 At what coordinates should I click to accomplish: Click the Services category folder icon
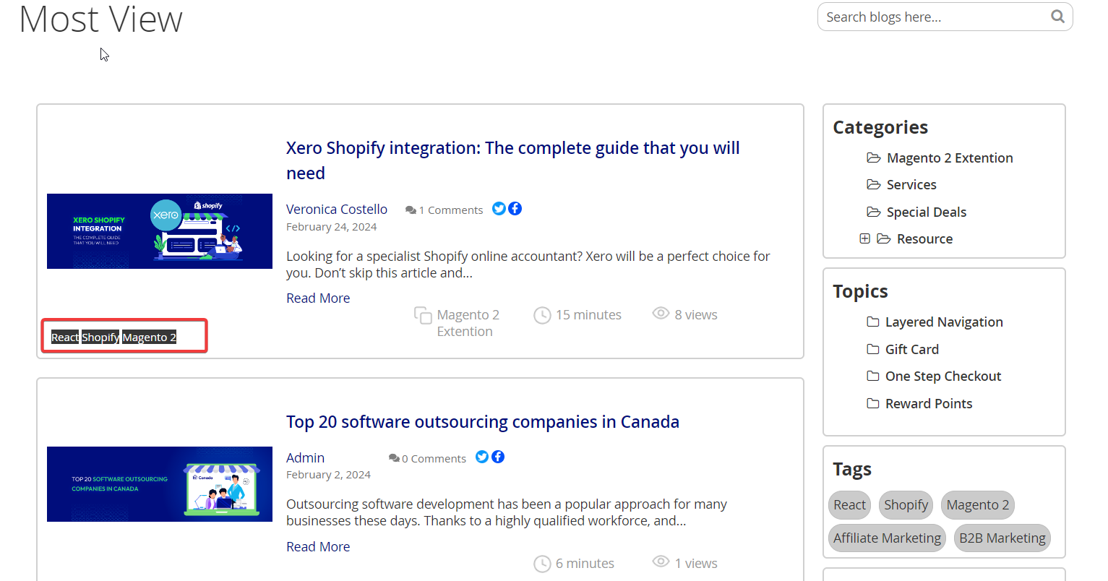tap(874, 185)
